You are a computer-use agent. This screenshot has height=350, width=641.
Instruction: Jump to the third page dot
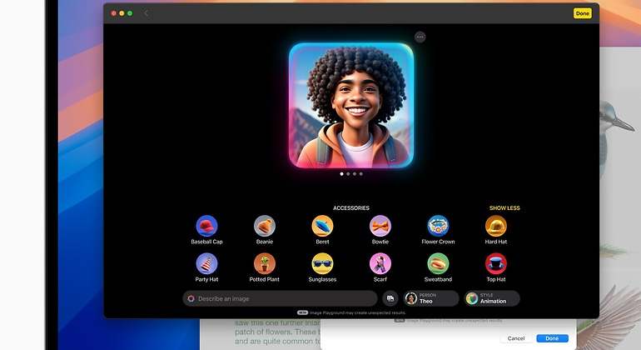pyautogui.click(x=355, y=174)
